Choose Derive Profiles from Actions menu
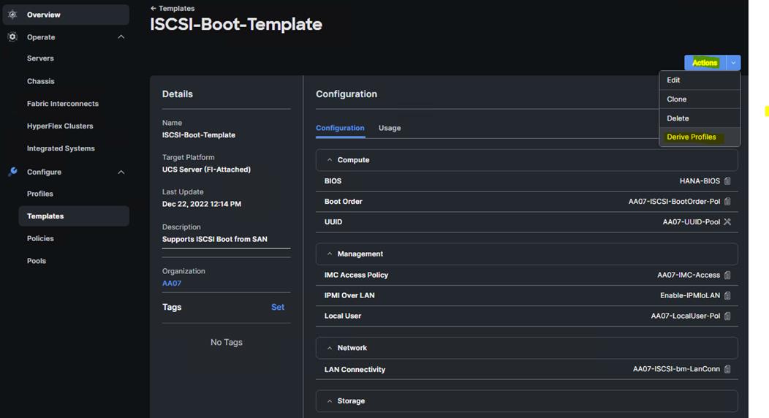Screen dimensions: 769x418 click(x=700, y=137)
